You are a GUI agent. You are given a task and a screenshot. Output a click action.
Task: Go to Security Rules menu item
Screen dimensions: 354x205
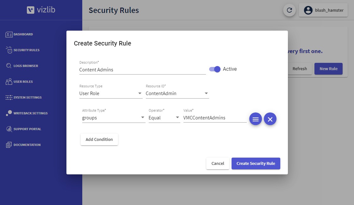pos(26,50)
